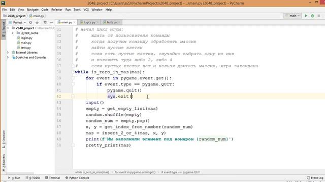Image resolution: width=325 pixels, height=182 pixels.
Task: Open the Edit menu
Action: (12, 10)
